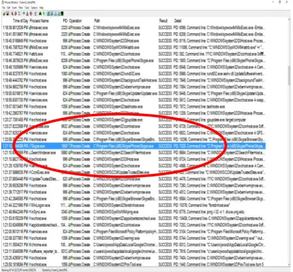293x272 pixels.
Task: Click the gpupdate.exe path cell
Action: [118, 120]
